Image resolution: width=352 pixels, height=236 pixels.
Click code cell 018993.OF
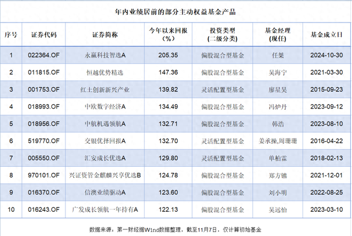(x=44, y=106)
